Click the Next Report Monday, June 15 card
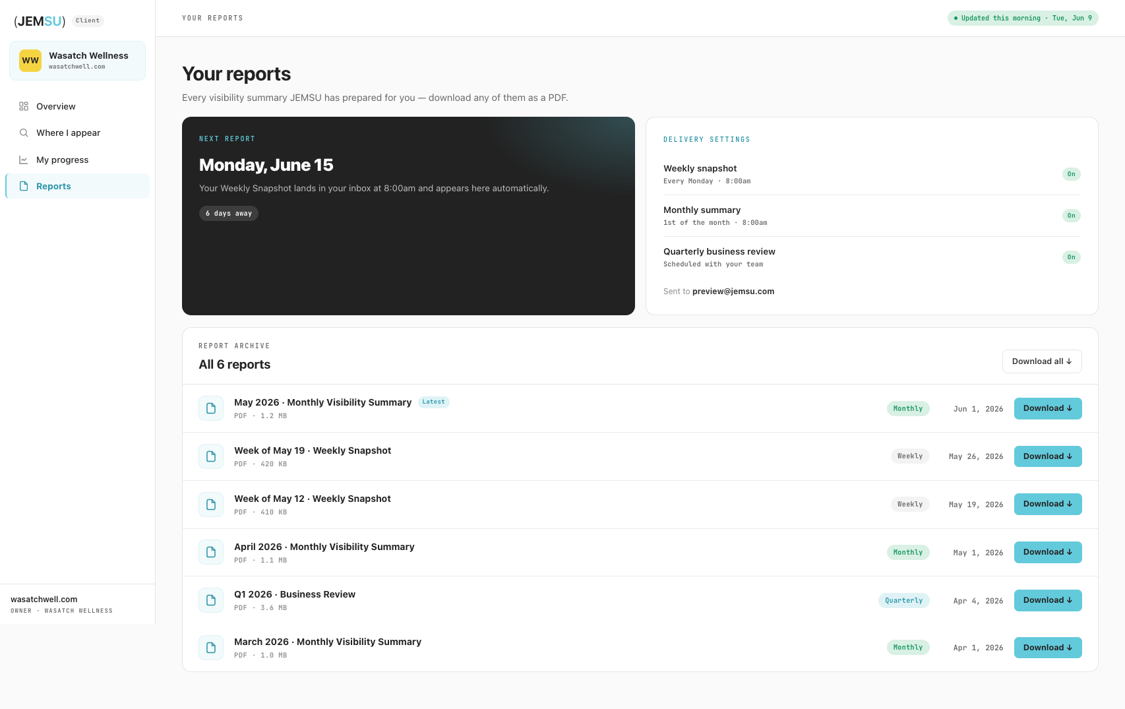This screenshot has width=1125, height=709. point(408,216)
